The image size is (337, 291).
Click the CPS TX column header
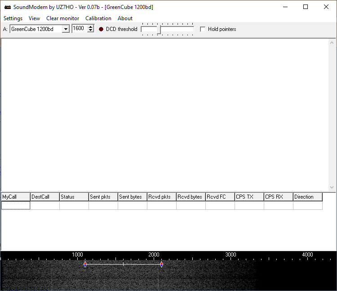[x=249, y=197]
